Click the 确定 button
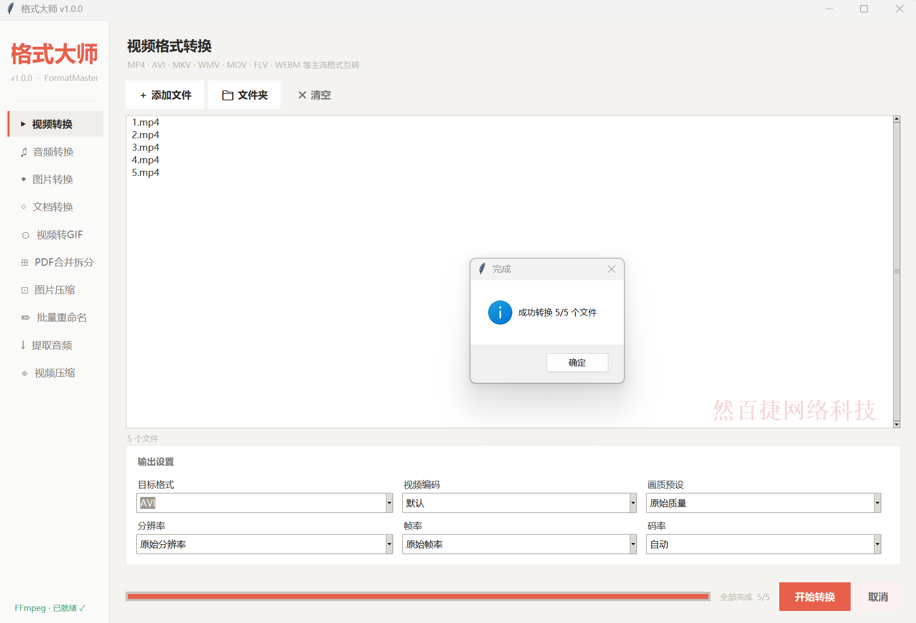This screenshot has height=623, width=916. coord(577,363)
